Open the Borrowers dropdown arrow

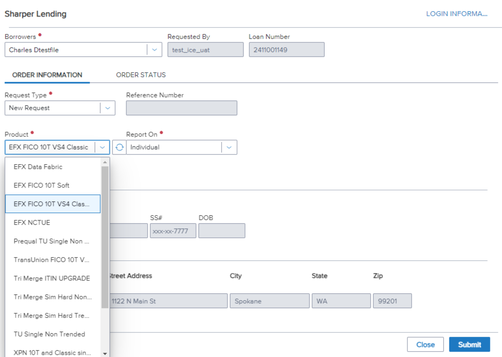(x=154, y=50)
